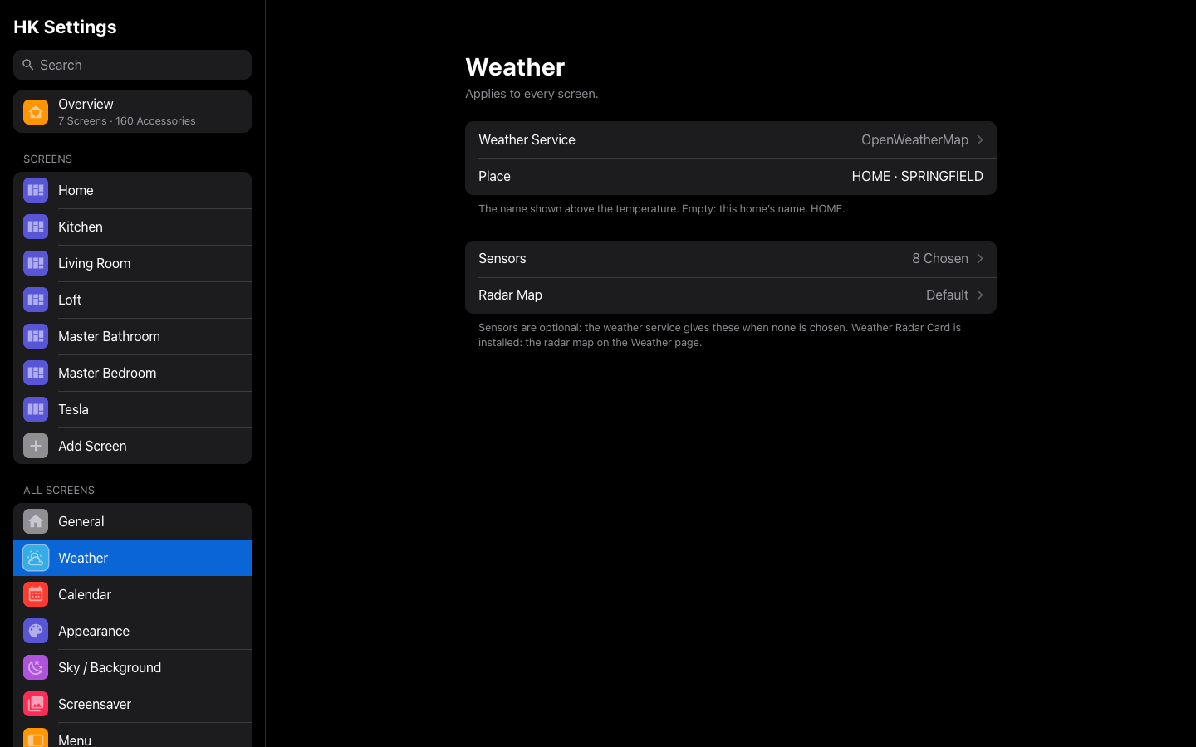Open the Sensors chevron
The height and width of the screenshot is (747, 1196).
point(980,259)
